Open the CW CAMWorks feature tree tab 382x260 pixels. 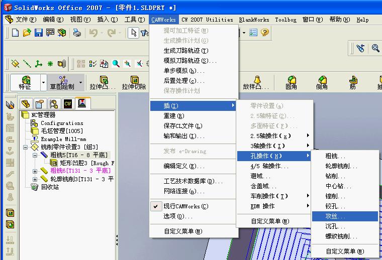coord(68,104)
